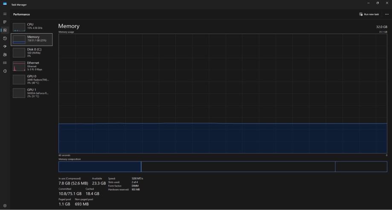The image size is (392, 210).
Task: Select Disk 0 (C:) entry
Action: (32, 52)
